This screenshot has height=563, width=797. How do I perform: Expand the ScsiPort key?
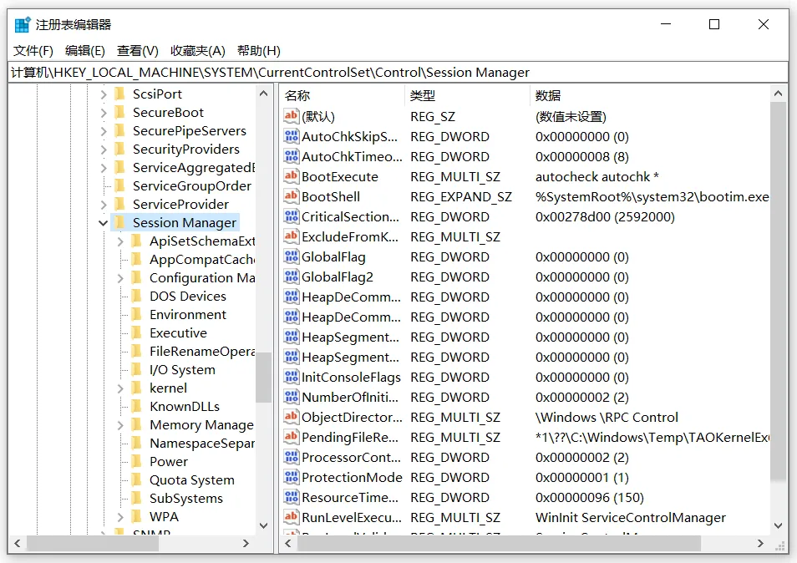[x=104, y=94]
